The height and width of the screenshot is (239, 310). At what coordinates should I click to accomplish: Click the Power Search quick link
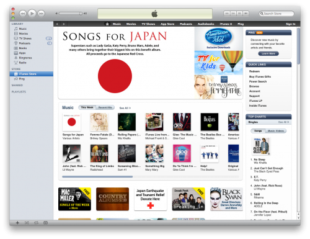[x=258, y=81]
